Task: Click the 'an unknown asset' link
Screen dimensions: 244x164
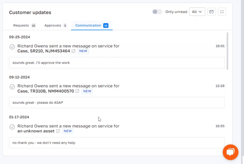Action: (36, 131)
